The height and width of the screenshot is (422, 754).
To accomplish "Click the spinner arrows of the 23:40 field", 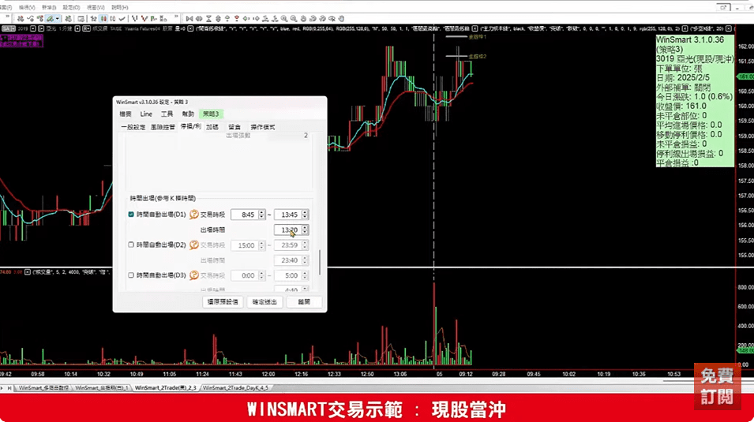I will coord(305,260).
